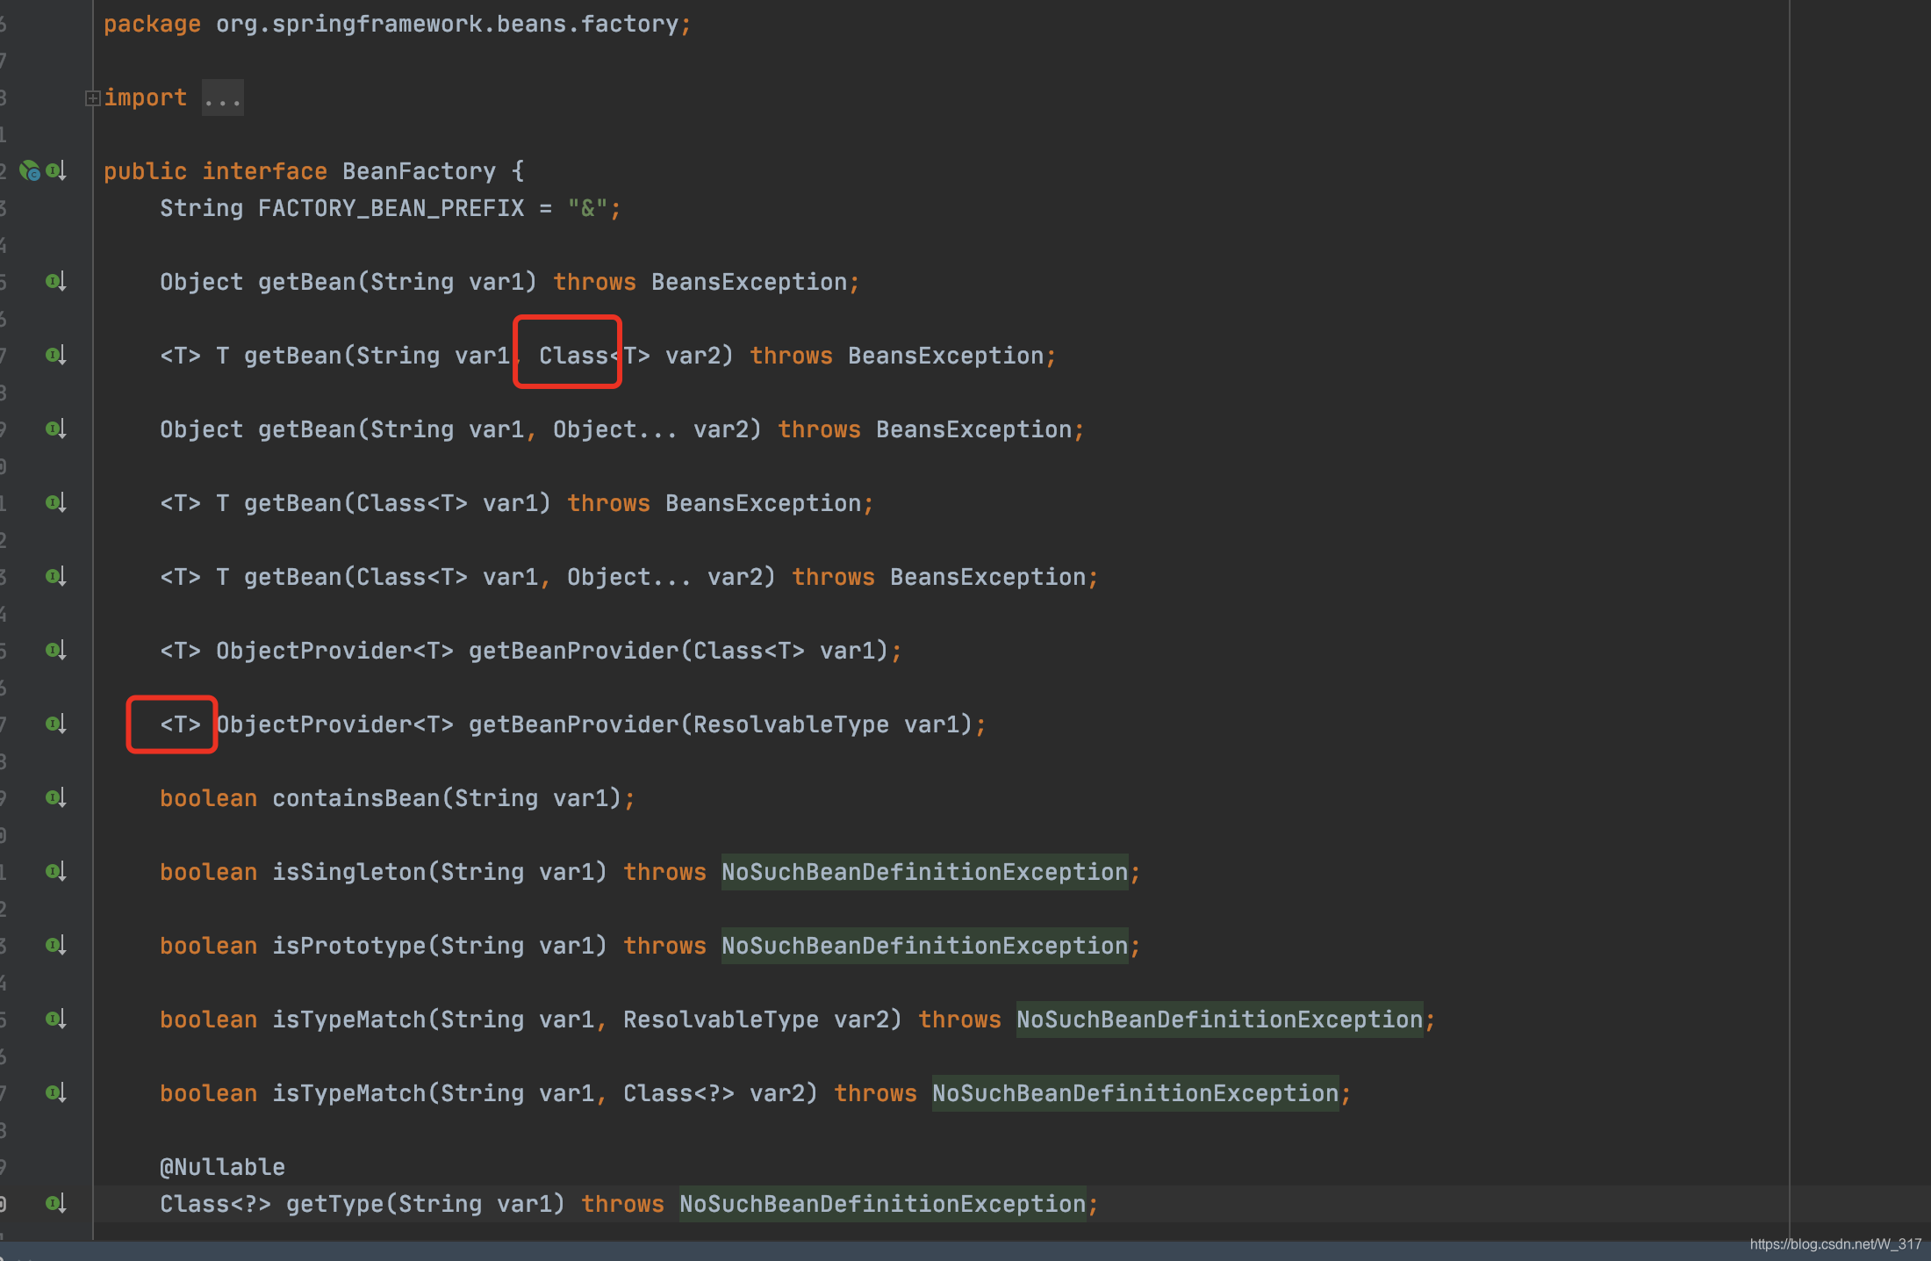Click gutter icon beside isSingleton method
The image size is (1931, 1261).
click(x=56, y=871)
